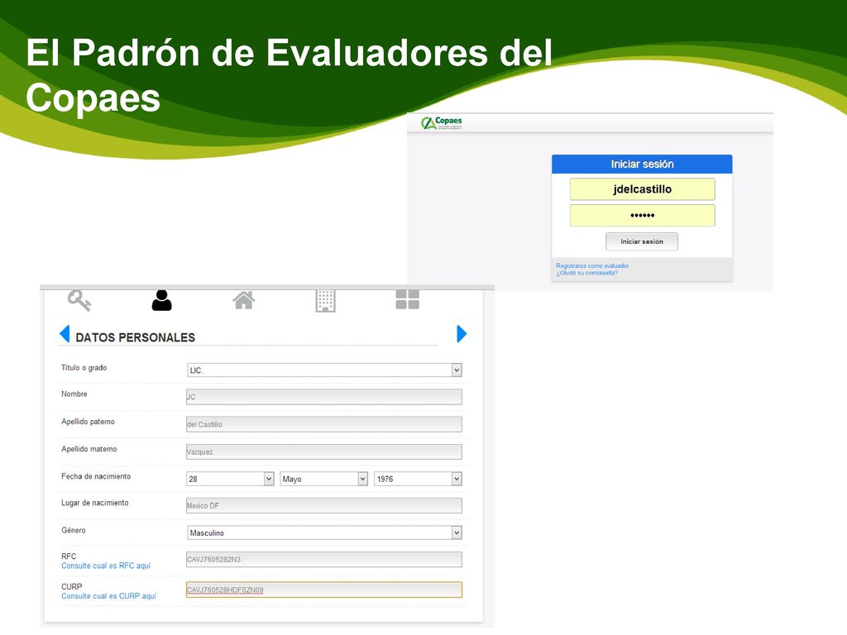Click the 'DATOS PERSONALES' heading

click(x=135, y=337)
